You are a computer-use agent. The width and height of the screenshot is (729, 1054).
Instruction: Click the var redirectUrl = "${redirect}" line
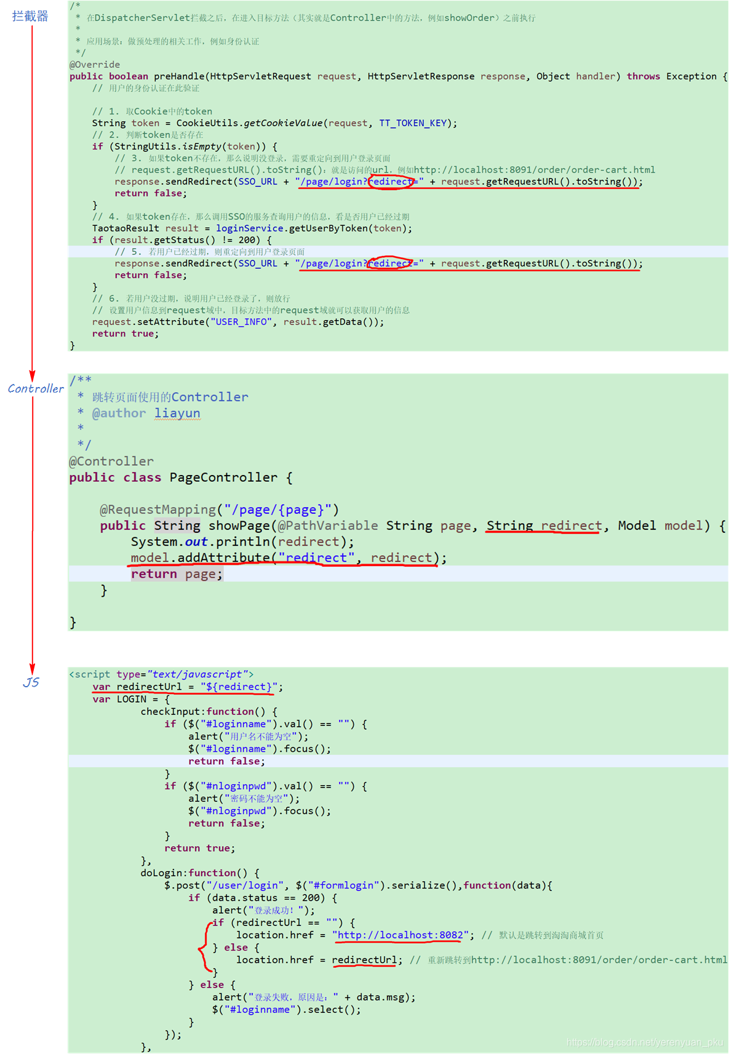click(x=188, y=687)
